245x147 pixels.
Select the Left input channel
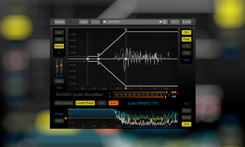(x=59, y=32)
